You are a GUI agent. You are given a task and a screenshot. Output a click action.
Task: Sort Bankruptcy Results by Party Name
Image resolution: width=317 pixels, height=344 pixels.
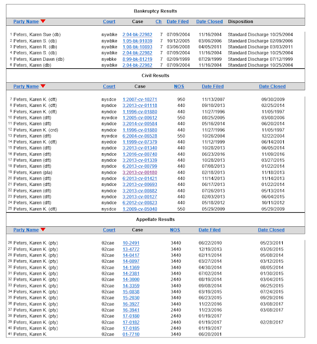[x=26, y=21]
